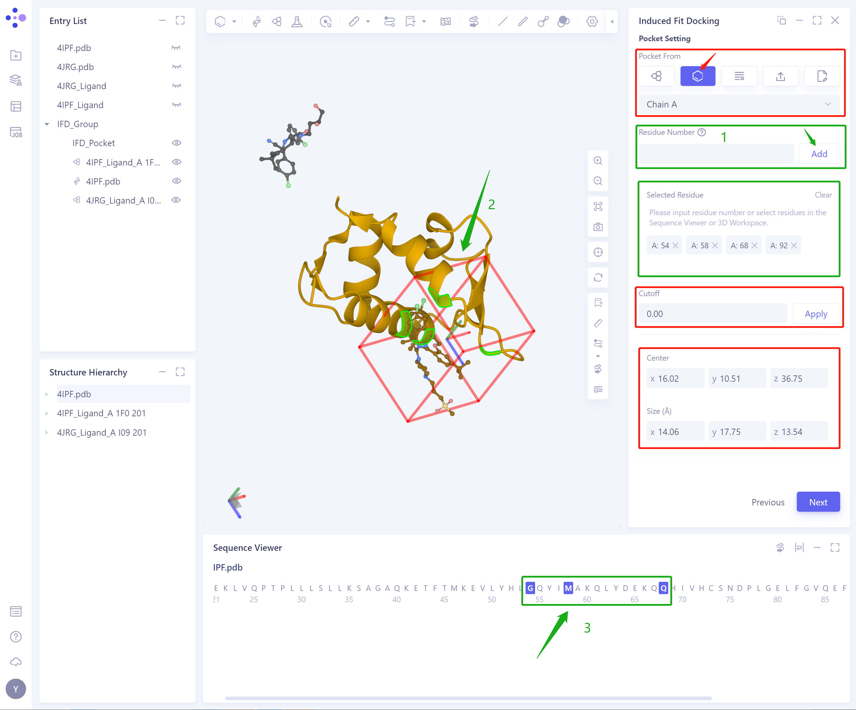
Task: Select the ligand hexagon option under Pocket From
Action: (x=697, y=76)
